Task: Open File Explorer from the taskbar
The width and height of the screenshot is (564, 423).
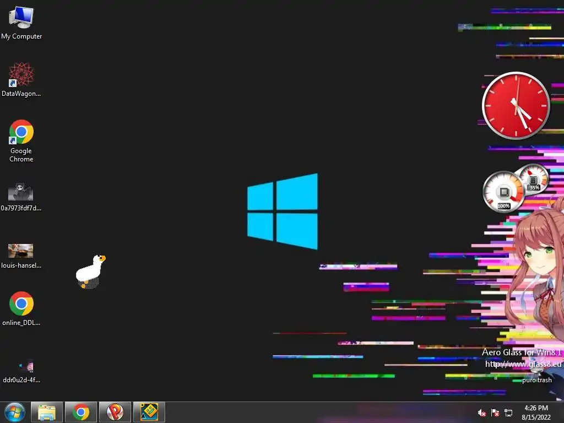Action: (47, 412)
